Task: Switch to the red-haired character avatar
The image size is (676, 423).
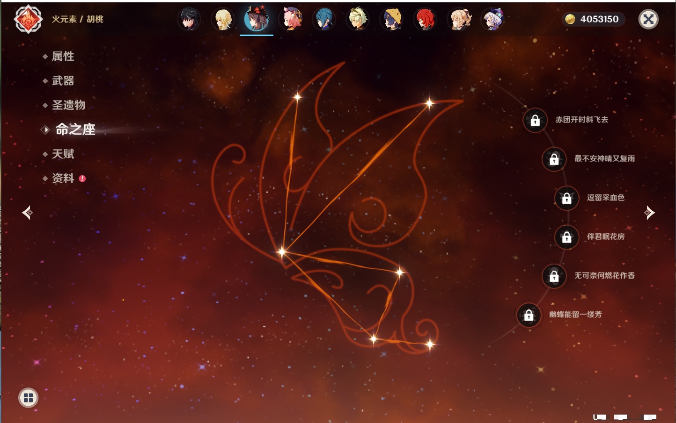Action: click(425, 19)
